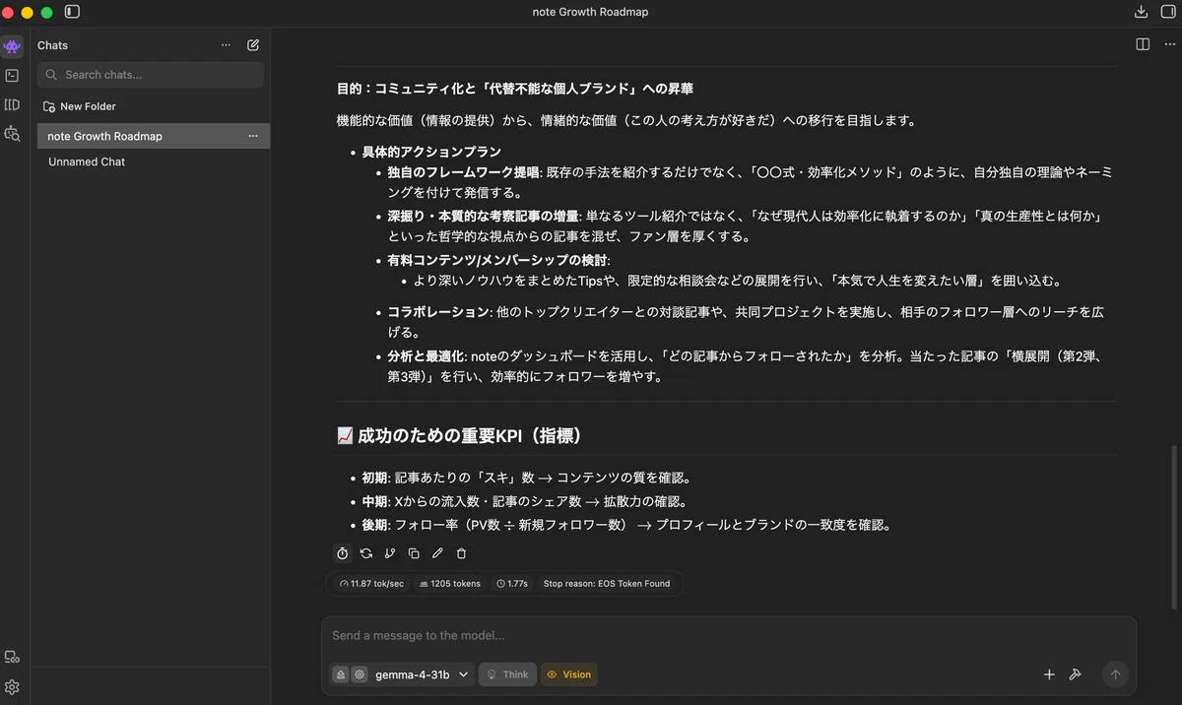Click the Chats panel heading

point(53,45)
